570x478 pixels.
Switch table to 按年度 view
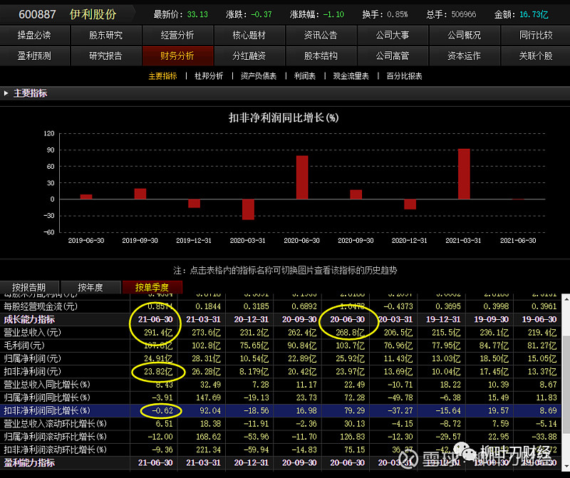tap(90, 288)
